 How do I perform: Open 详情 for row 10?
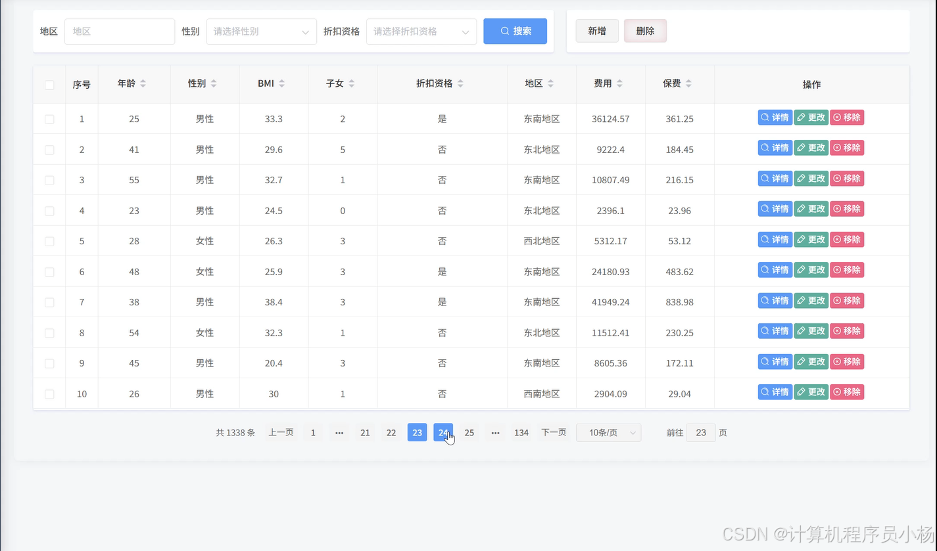click(x=775, y=392)
